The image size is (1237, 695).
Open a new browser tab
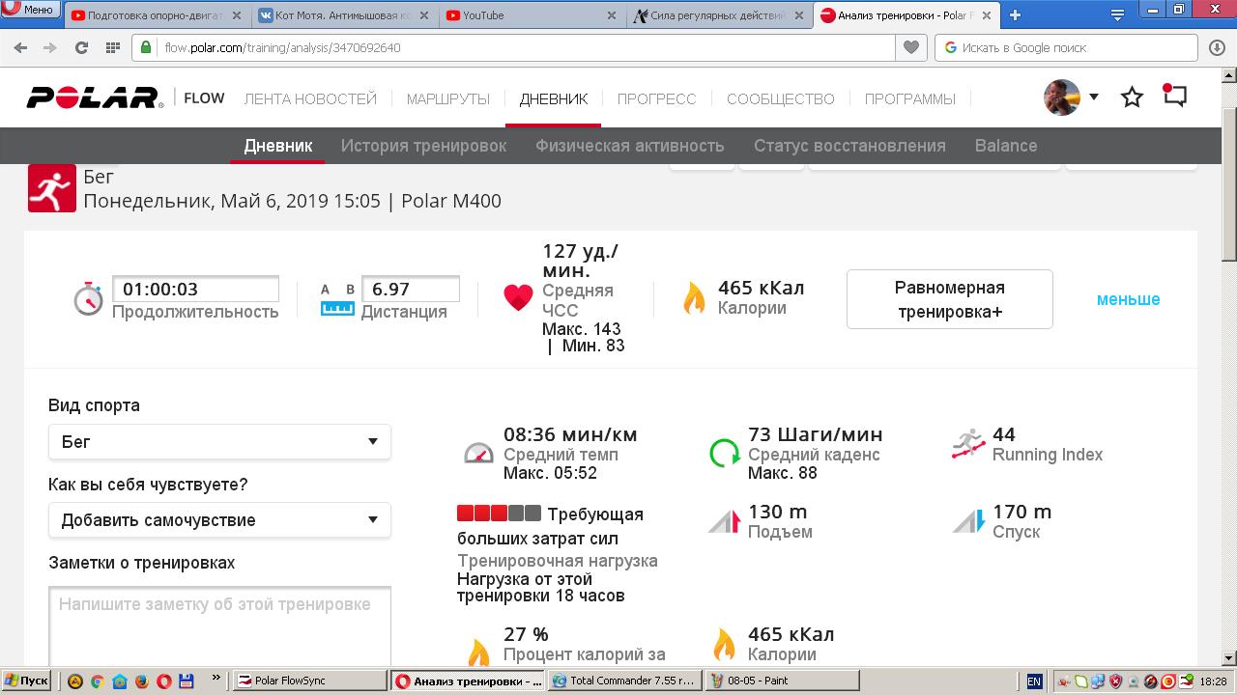coord(1015,15)
